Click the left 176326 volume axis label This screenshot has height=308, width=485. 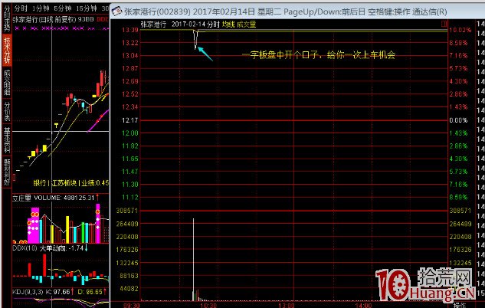click(127, 250)
